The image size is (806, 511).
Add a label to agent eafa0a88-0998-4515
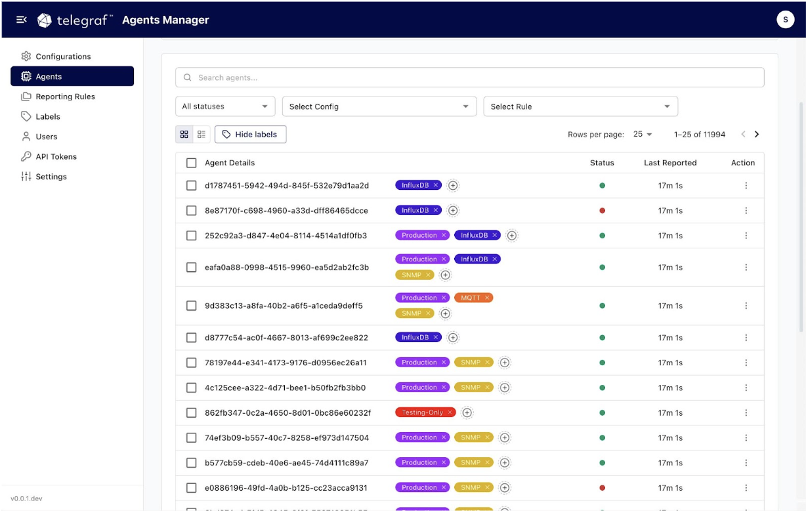click(445, 276)
